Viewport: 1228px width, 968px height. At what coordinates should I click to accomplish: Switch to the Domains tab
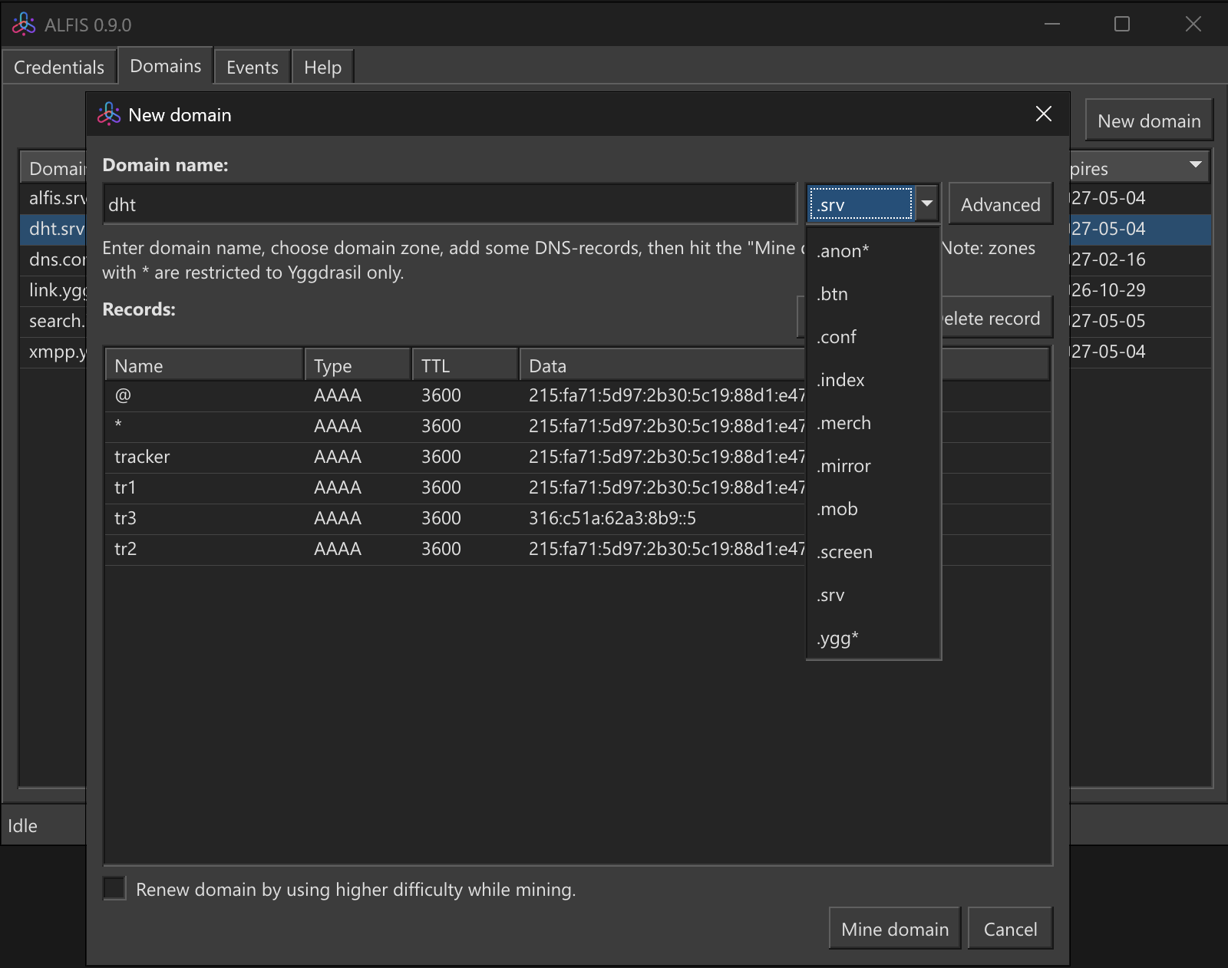click(x=165, y=66)
